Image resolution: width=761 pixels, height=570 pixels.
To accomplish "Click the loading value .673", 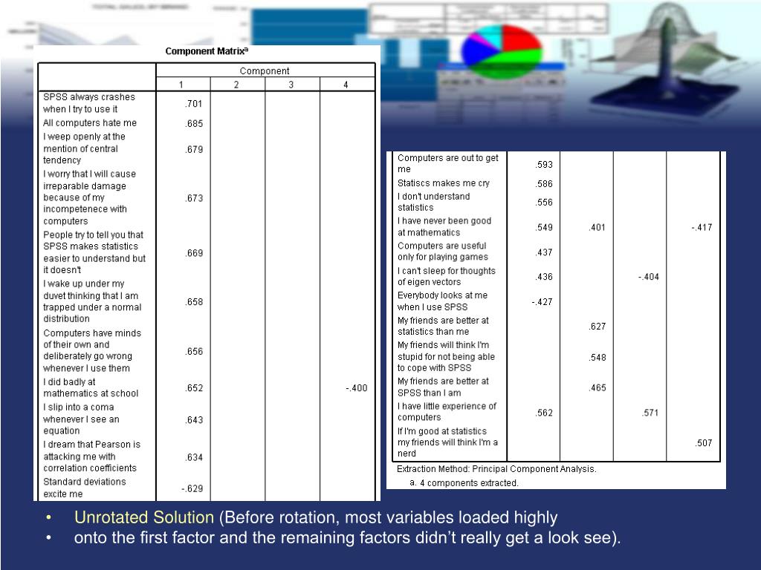I will (x=194, y=198).
